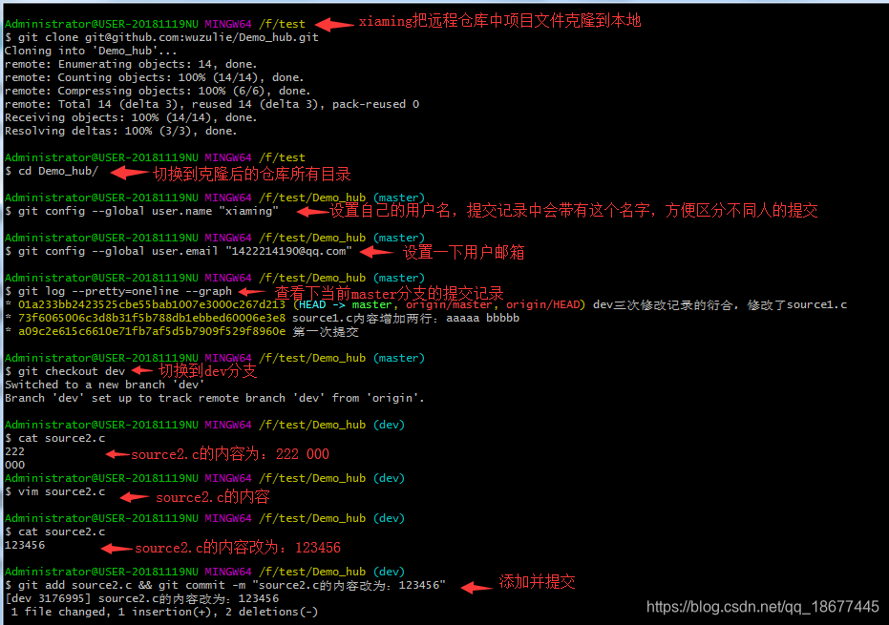
Task: Select the "123456" output line below cat
Action: point(25,545)
